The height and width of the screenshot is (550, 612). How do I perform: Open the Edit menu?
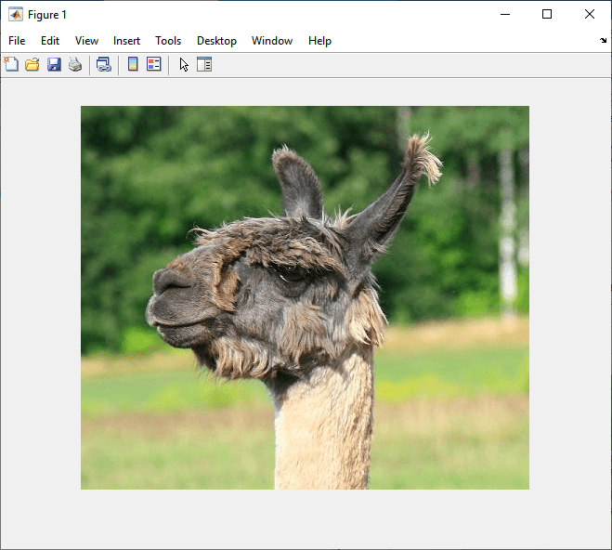(50, 41)
